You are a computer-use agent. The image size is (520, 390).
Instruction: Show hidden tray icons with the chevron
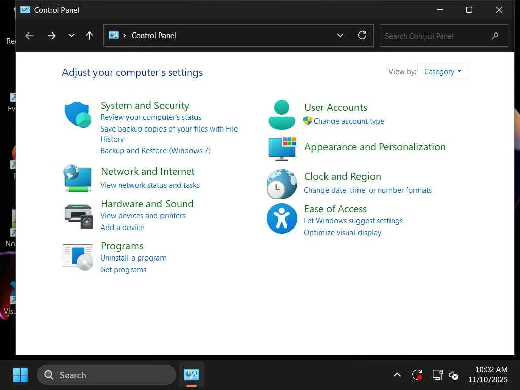point(397,375)
